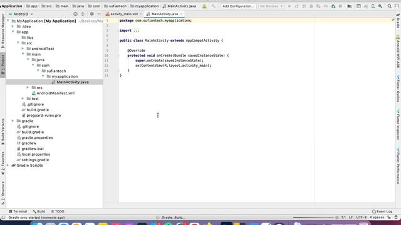The image size is (401, 225).
Task: Open the Android project view dropdown
Action: (21, 14)
